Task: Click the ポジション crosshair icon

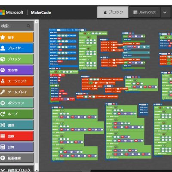Action: 3,103
